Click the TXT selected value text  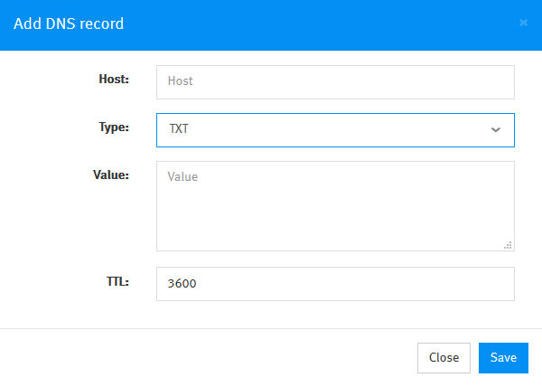(178, 129)
